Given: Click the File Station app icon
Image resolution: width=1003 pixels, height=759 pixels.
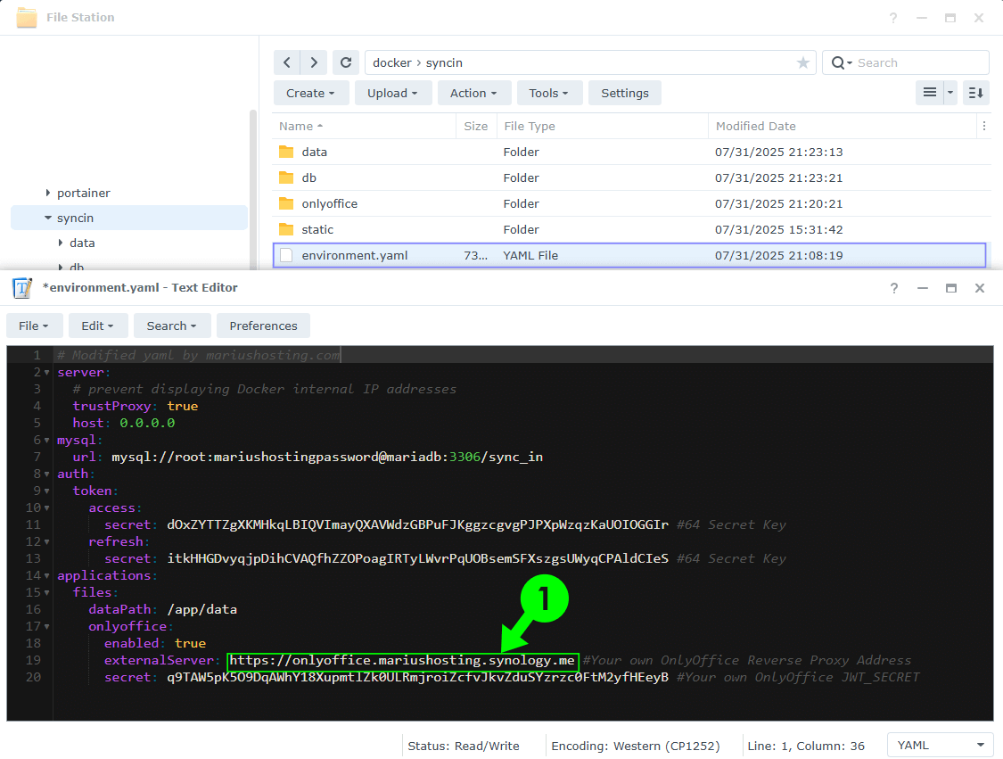Looking at the screenshot, I should pyautogui.click(x=26, y=17).
